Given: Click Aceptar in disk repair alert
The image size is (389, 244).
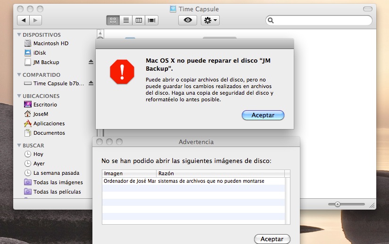Looking at the screenshot, I should (x=263, y=115).
